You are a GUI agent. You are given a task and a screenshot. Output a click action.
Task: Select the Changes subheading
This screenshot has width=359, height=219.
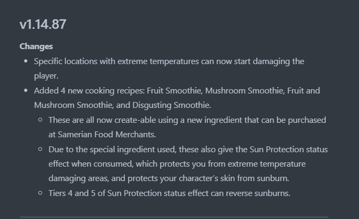tap(36, 46)
